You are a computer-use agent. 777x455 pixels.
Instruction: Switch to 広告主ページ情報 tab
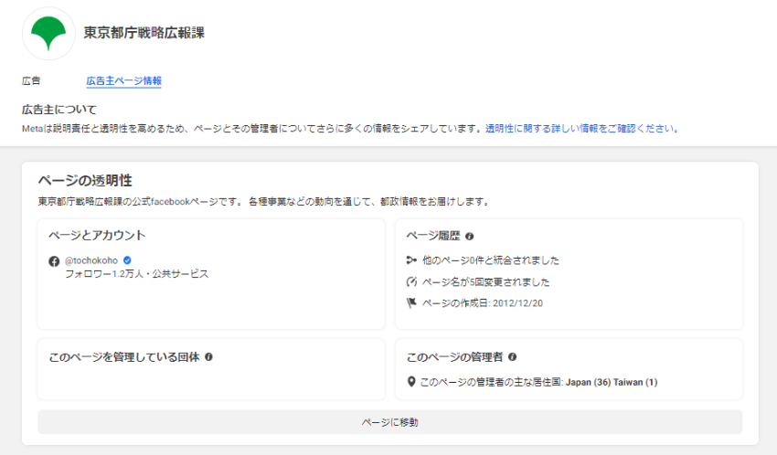(x=124, y=80)
